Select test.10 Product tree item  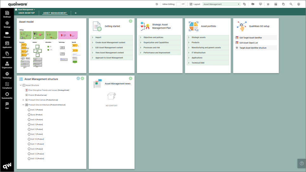point(36,139)
